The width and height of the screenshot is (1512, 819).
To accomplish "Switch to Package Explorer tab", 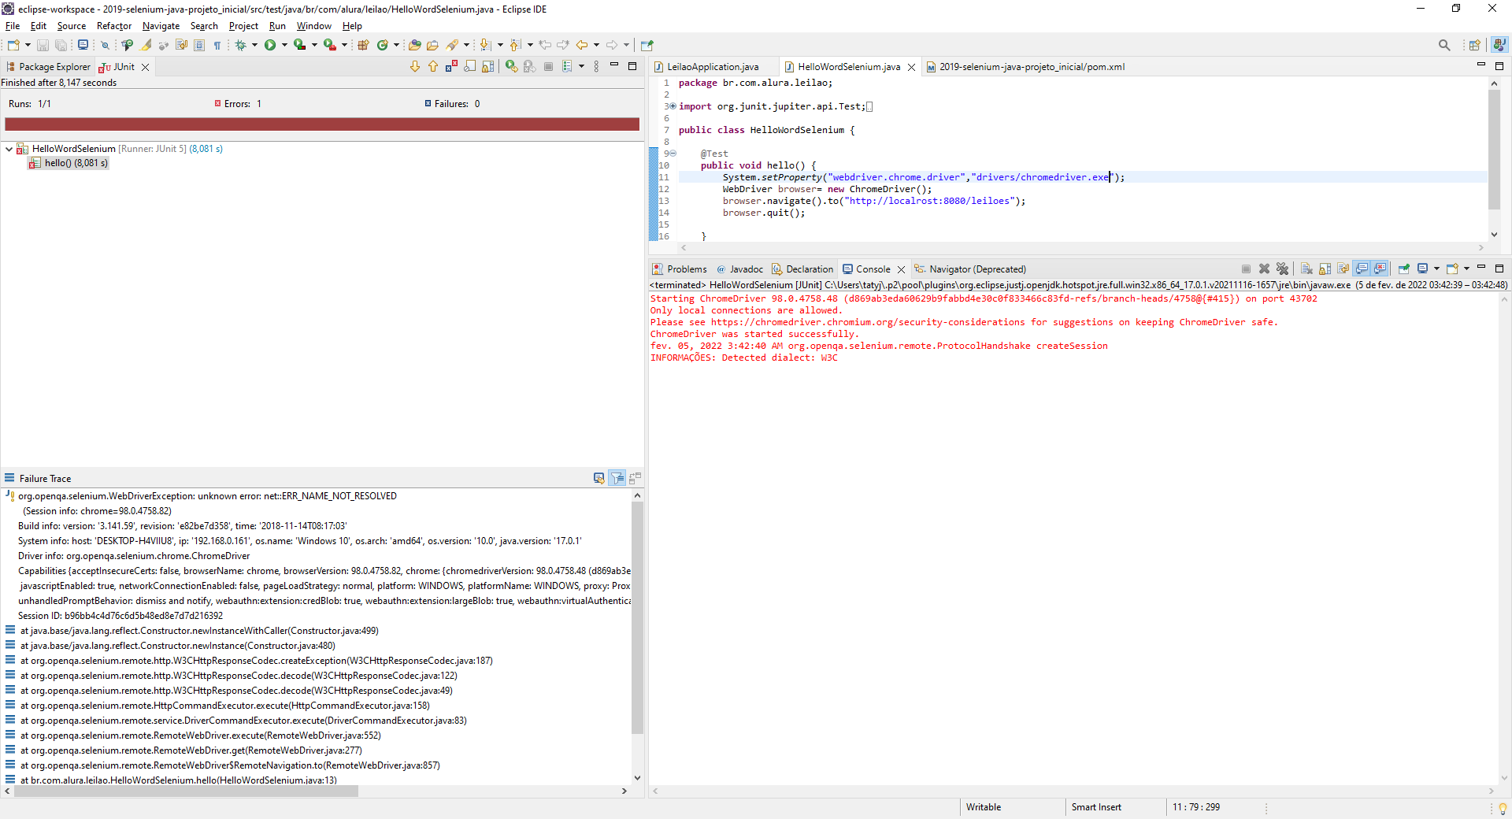I will click(48, 67).
